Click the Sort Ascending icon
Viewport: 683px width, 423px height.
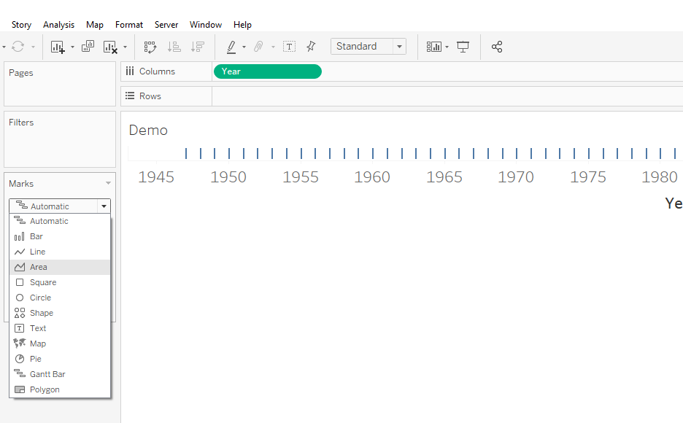(x=174, y=47)
